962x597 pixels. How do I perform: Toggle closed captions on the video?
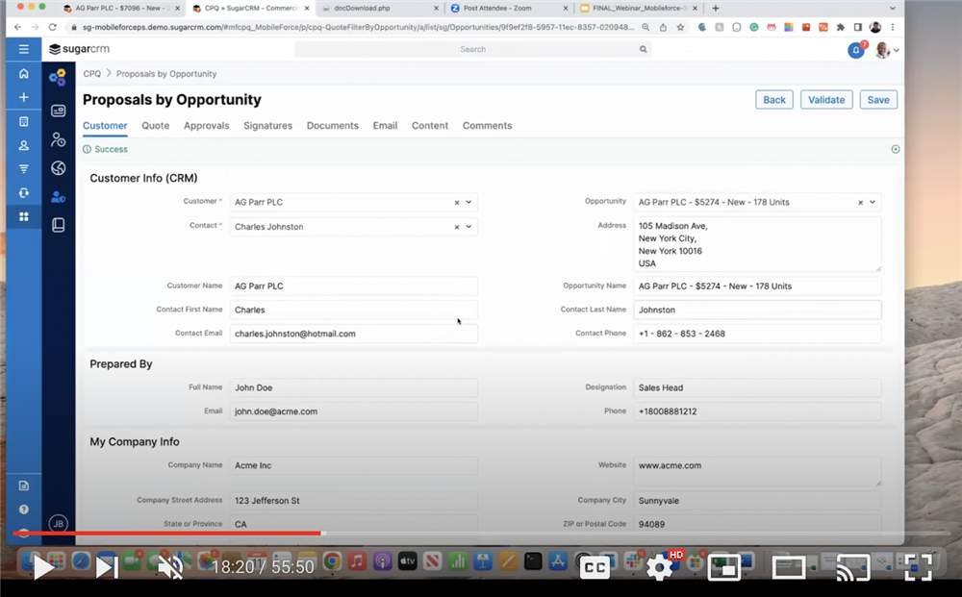pyautogui.click(x=595, y=567)
